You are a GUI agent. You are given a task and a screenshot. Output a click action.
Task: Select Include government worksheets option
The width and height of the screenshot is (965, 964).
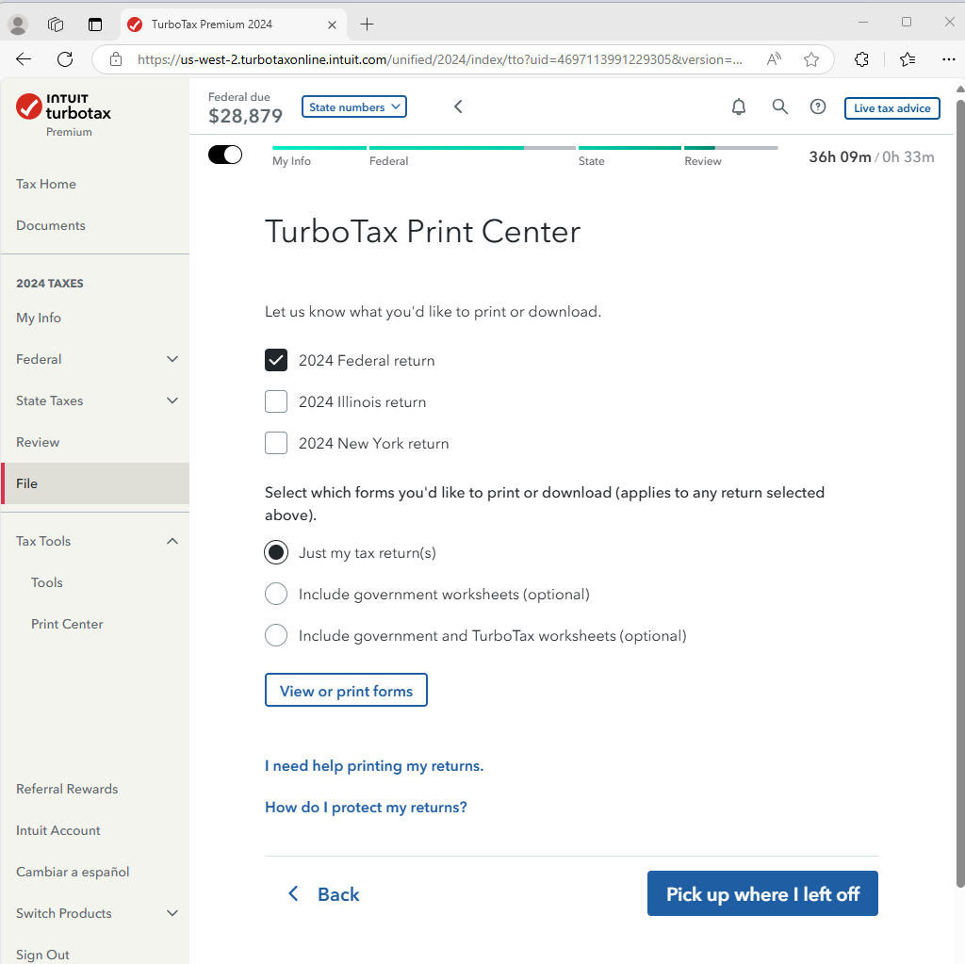[276, 594]
